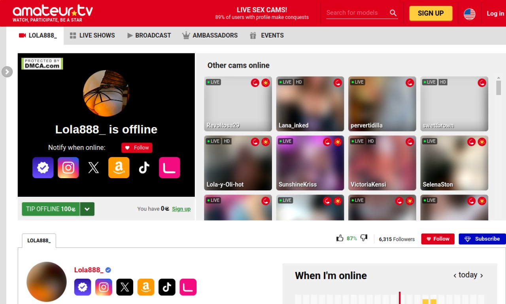
Task: Open TikTok icon in profile section
Action: [x=167, y=287]
